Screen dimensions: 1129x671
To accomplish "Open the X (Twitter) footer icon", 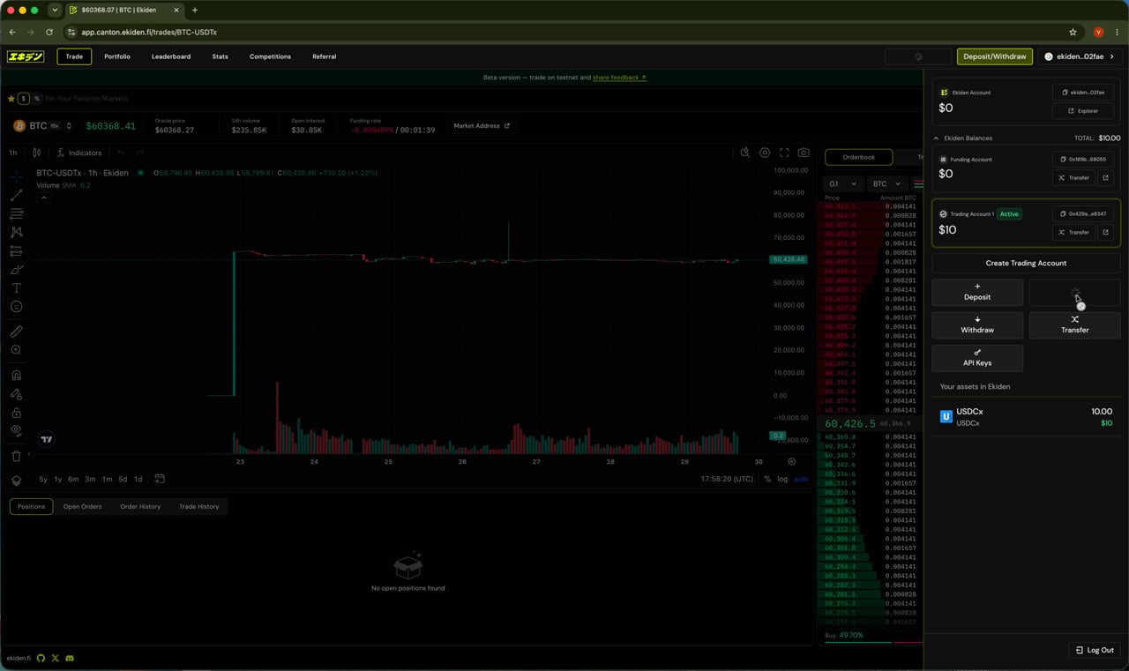I will [56, 658].
